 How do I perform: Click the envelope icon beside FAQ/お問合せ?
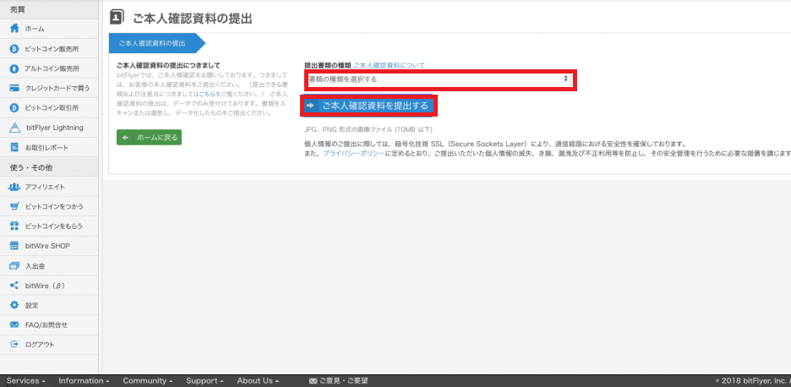(14, 325)
